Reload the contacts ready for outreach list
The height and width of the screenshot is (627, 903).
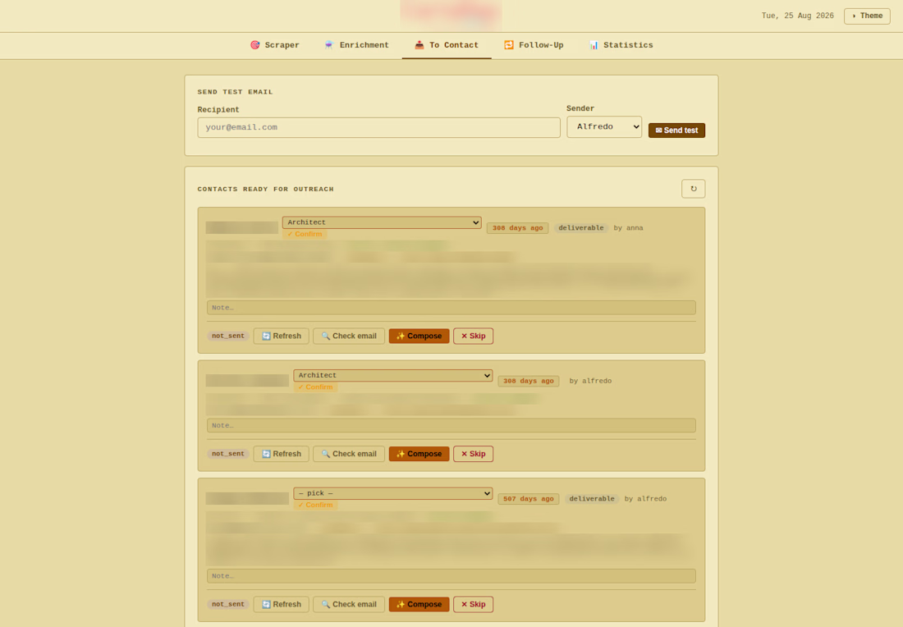coord(694,189)
